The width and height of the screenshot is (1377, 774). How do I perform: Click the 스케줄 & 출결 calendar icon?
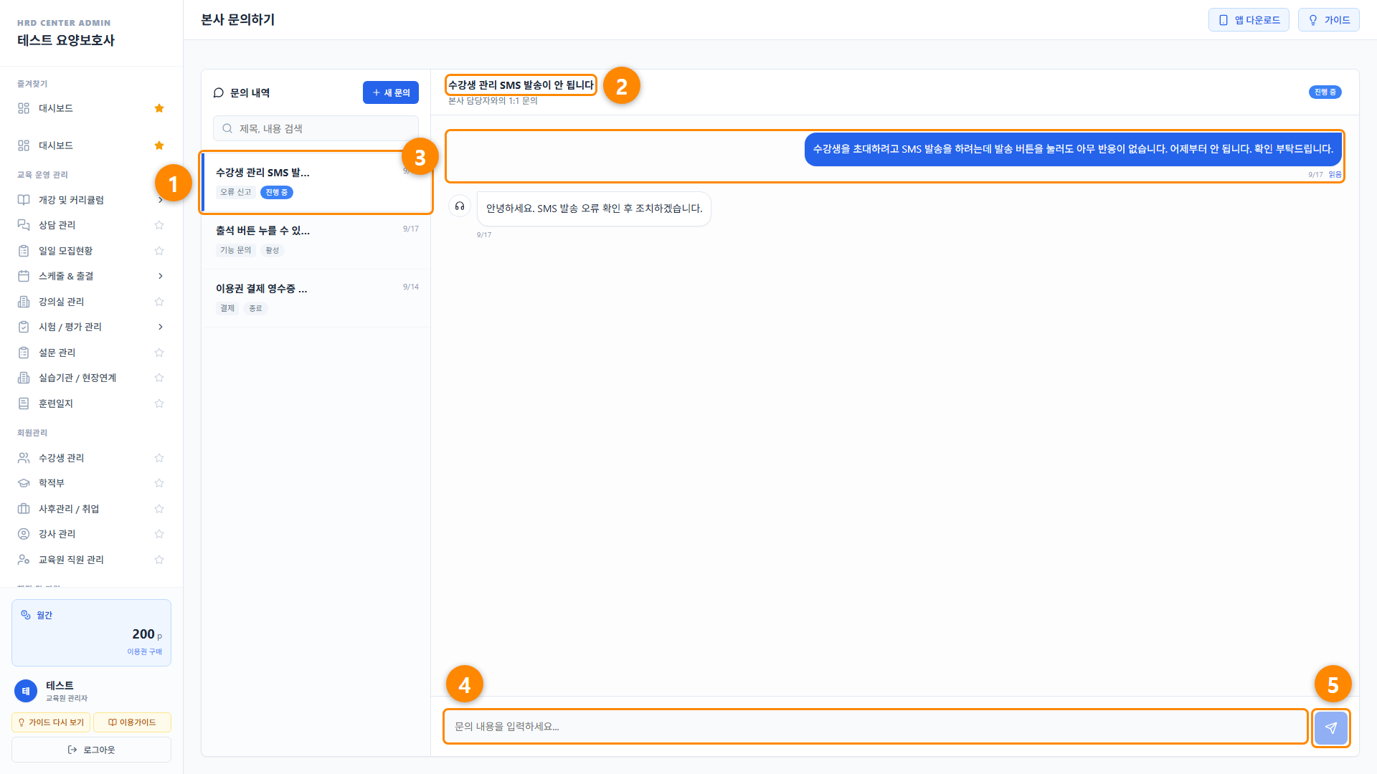(24, 276)
